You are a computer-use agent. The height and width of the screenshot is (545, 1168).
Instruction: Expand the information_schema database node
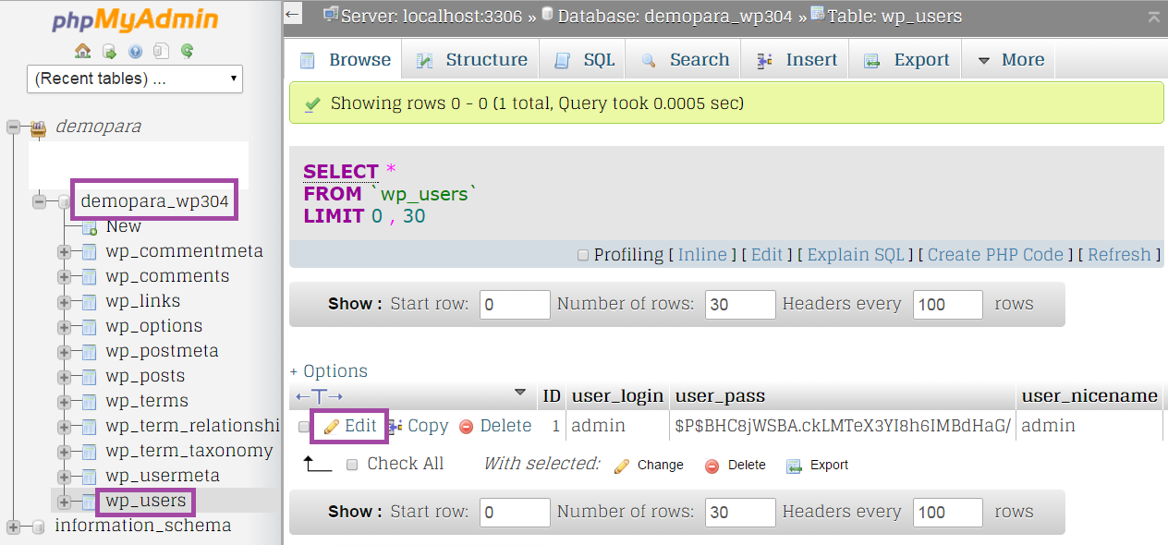(x=13, y=527)
